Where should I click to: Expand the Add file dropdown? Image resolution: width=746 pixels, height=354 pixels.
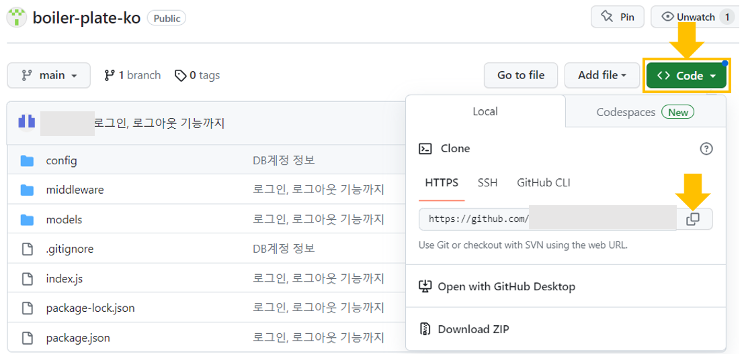(602, 76)
